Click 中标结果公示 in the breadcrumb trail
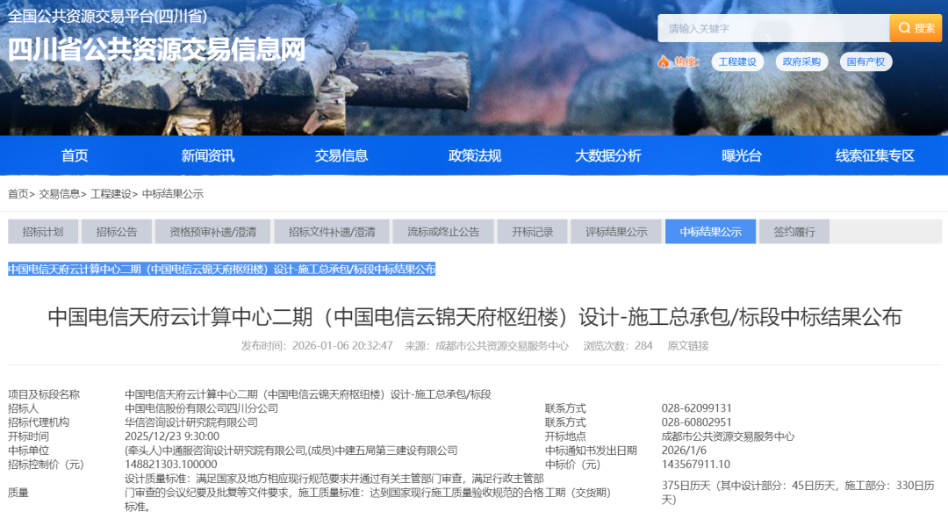 [172, 194]
